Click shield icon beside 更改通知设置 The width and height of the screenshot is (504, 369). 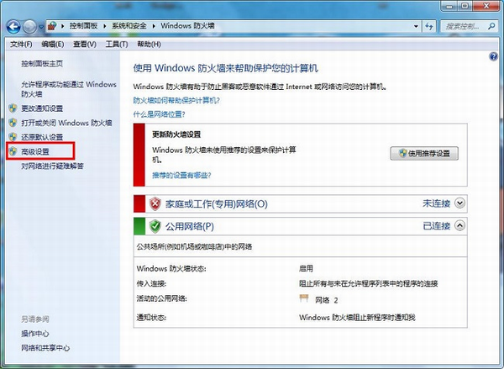[x=13, y=108]
